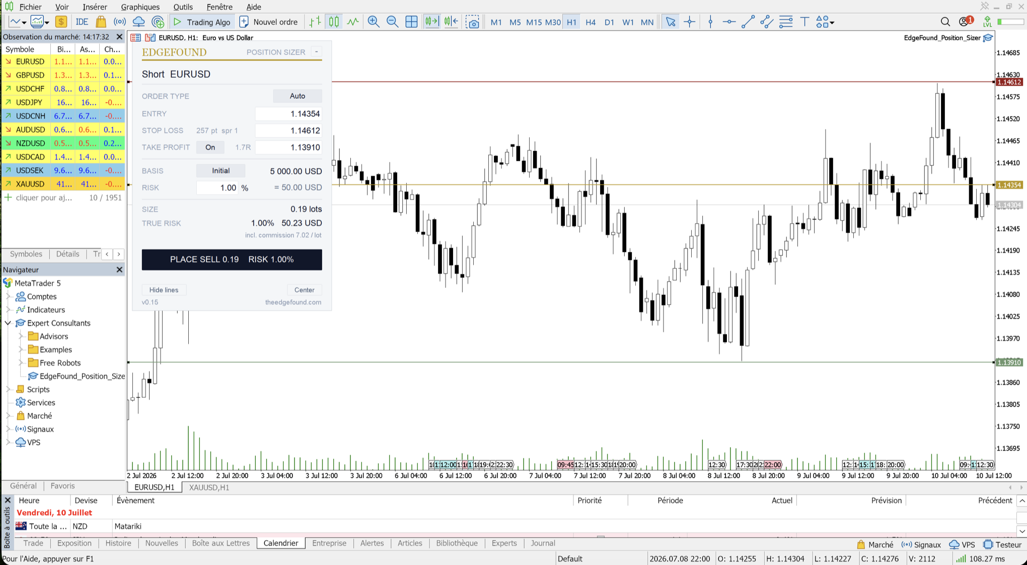Open the IDE MetaEditor
1027x565 pixels.
pos(82,22)
